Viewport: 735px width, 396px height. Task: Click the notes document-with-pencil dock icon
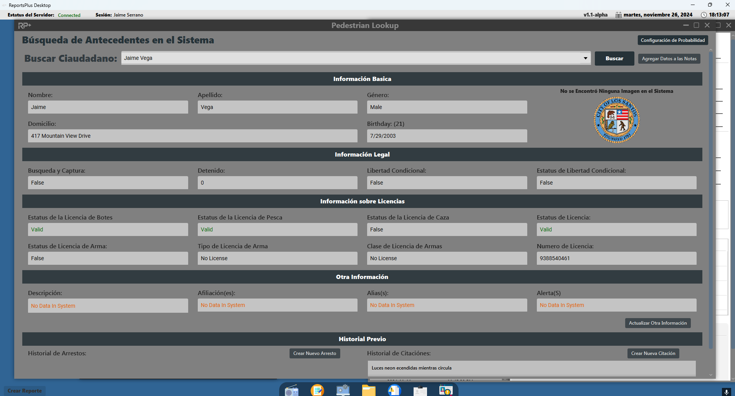(x=317, y=390)
